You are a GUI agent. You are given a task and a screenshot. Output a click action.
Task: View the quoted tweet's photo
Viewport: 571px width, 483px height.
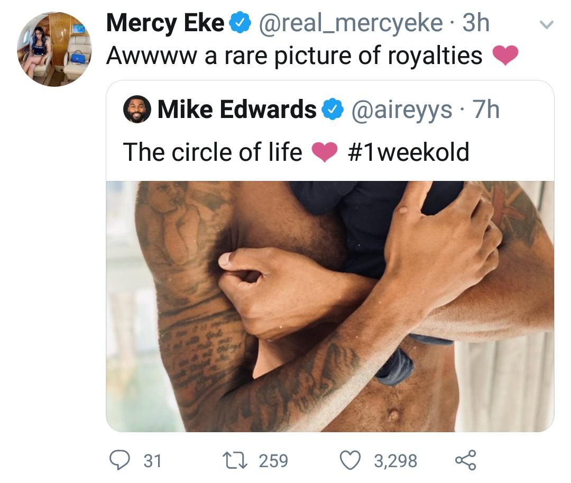pyautogui.click(x=330, y=306)
